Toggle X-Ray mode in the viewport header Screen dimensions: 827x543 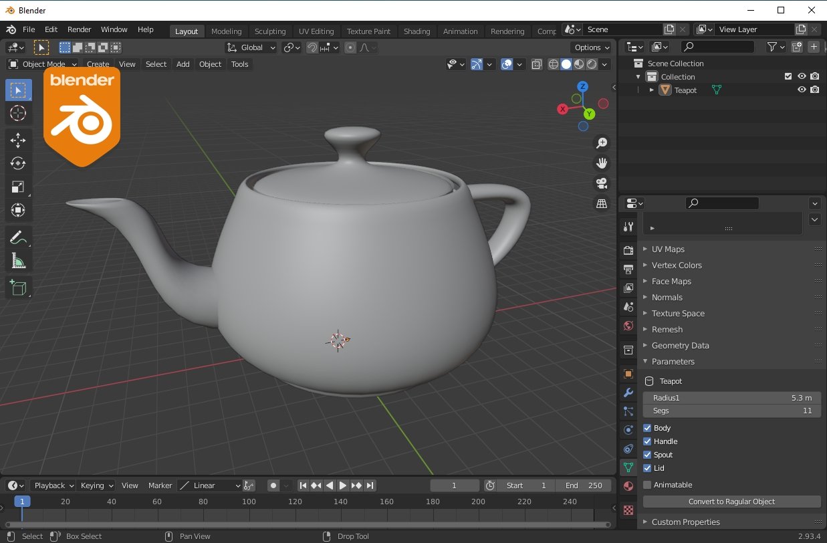point(536,64)
